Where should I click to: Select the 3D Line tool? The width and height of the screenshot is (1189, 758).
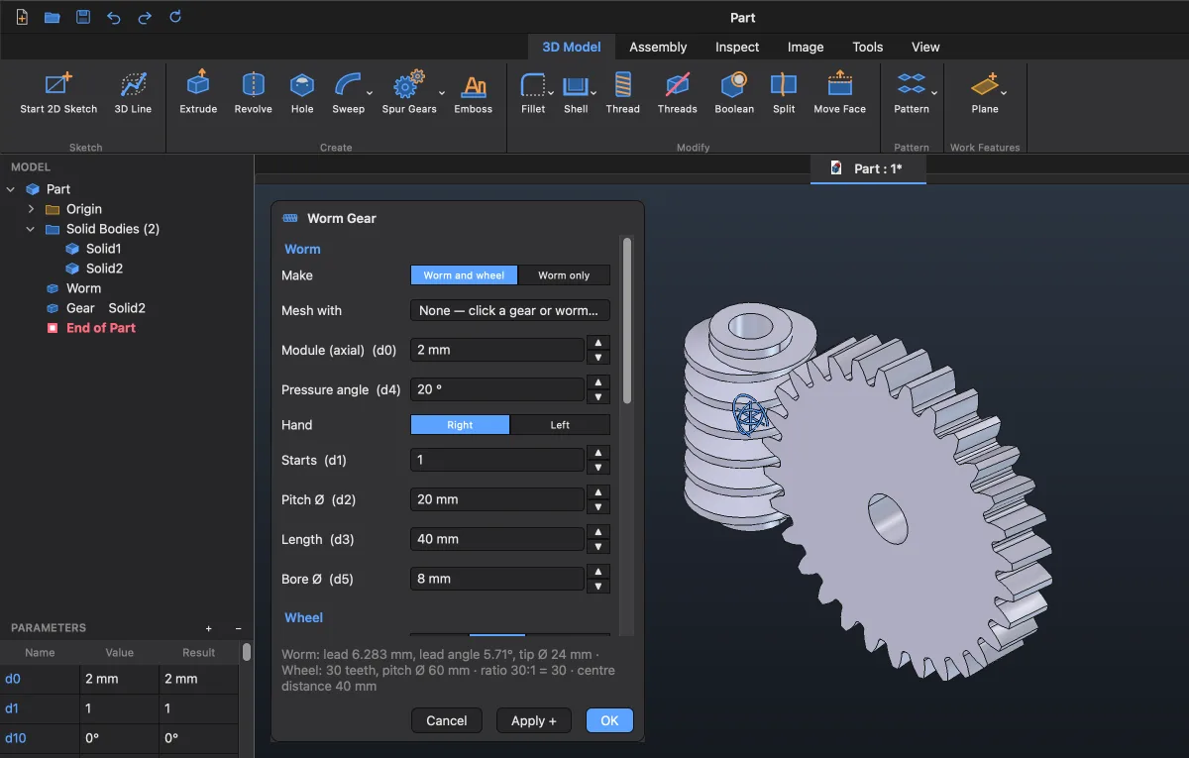(133, 93)
